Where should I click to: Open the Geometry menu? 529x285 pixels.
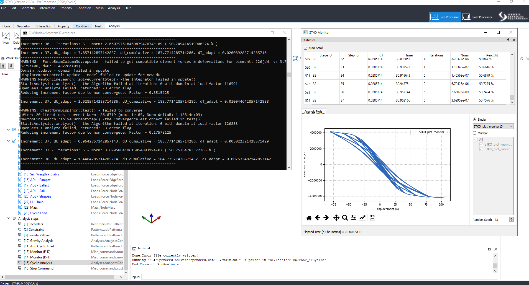click(x=28, y=8)
